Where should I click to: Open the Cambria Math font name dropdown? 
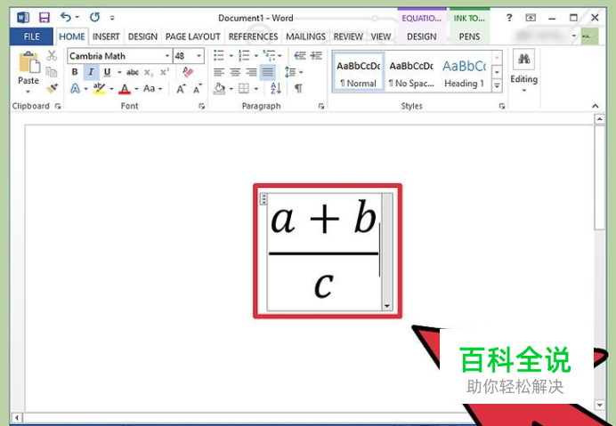tap(167, 56)
